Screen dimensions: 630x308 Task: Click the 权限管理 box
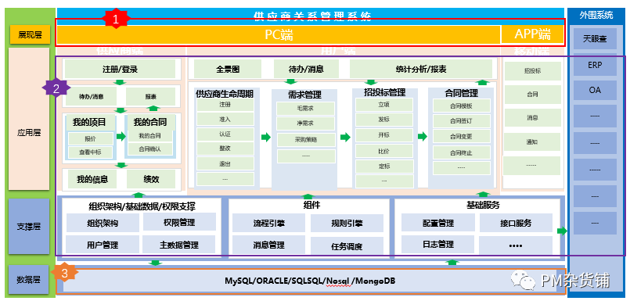click(x=179, y=222)
